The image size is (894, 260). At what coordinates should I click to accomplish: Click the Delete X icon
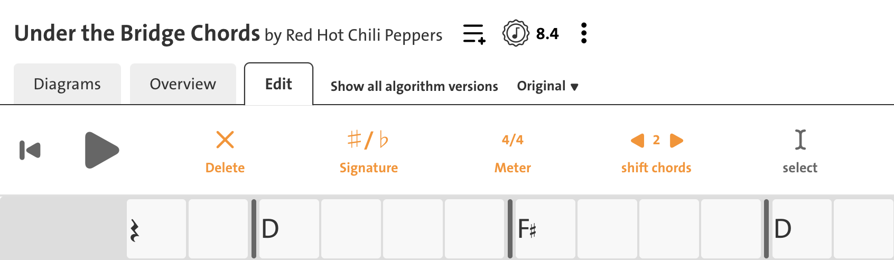click(225, 140)
